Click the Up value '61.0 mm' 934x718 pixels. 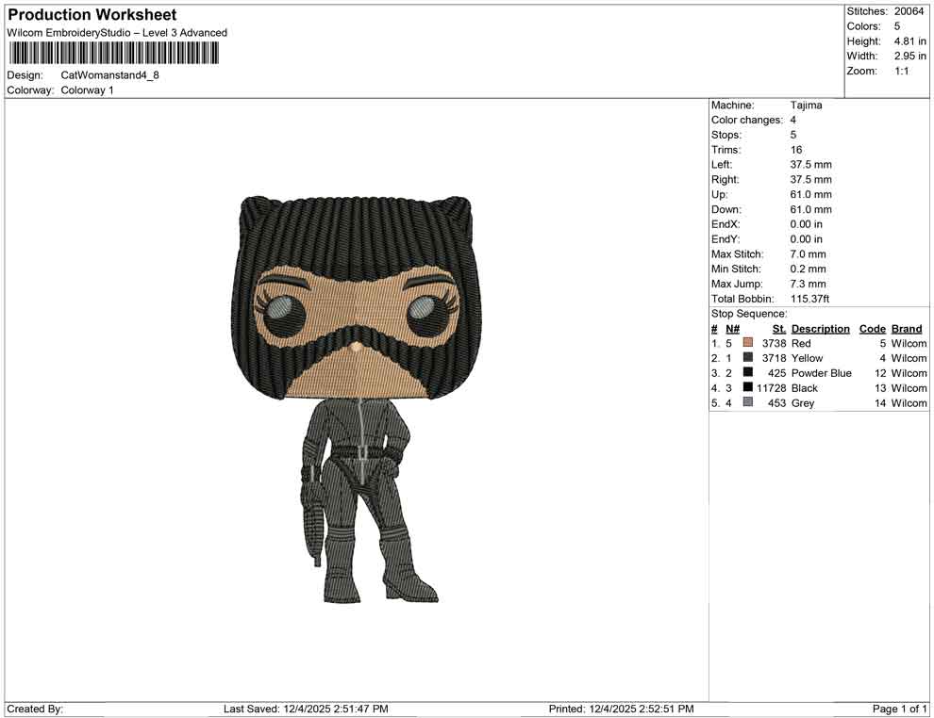(810, 194)
